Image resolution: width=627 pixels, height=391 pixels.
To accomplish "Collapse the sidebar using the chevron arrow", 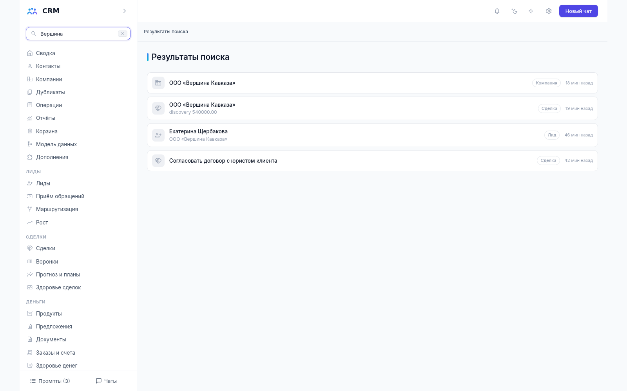I will 125,11.
